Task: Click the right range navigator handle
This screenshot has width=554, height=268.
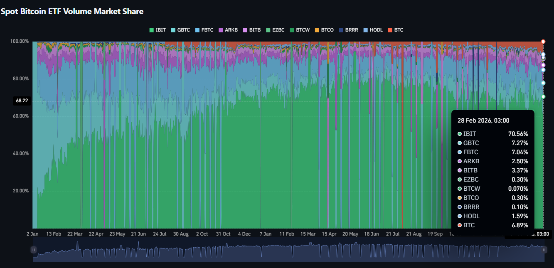Action: pyautogui.click(x=544, y=250)
